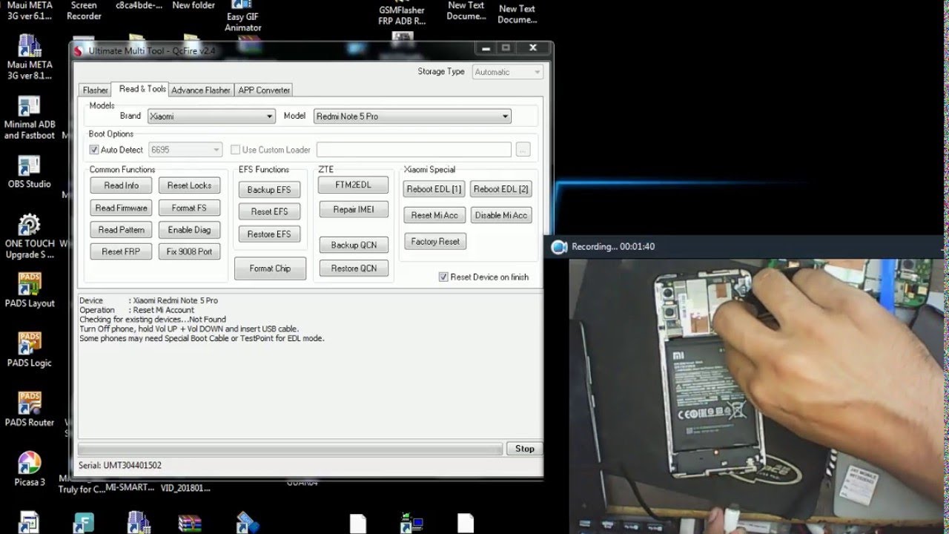Click the Repair IMEI button

point(354,210)
